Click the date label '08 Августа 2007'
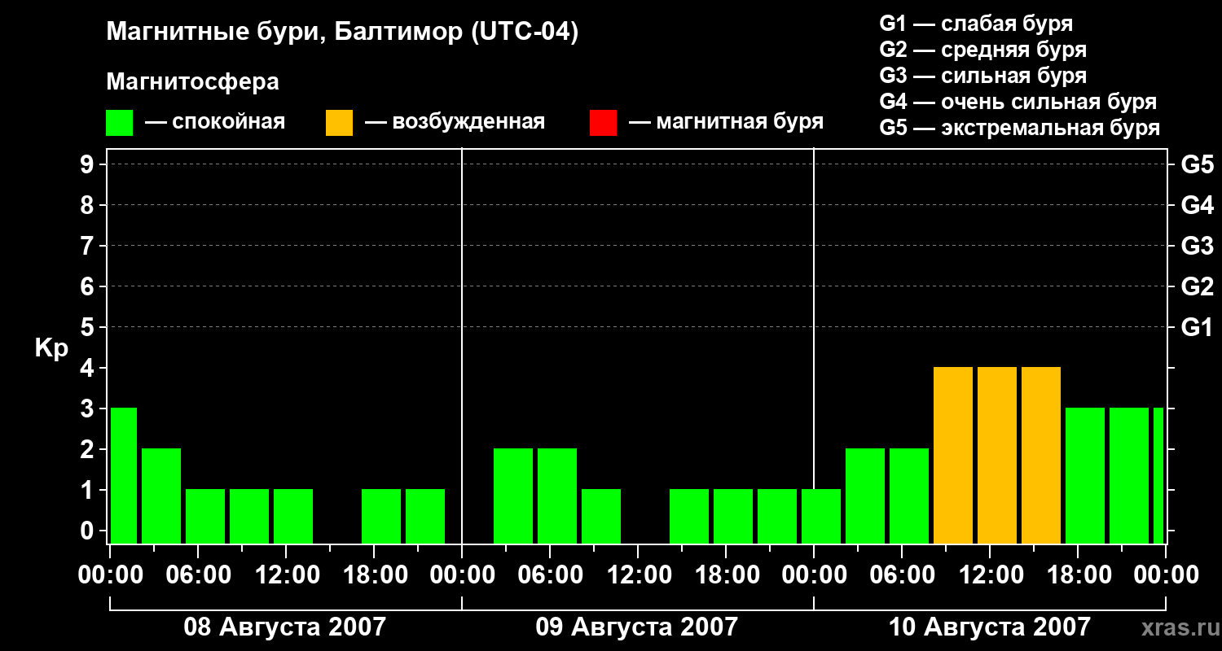The width and height of the screenshot is (1222, 651). point(285,627)
